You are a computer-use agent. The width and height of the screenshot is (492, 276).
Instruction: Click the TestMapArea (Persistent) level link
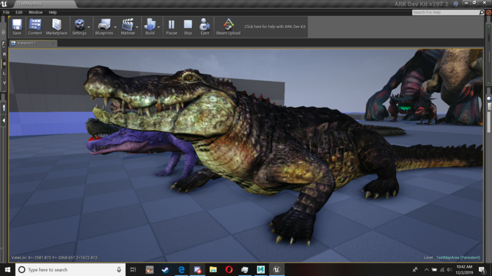pos(457,257)
